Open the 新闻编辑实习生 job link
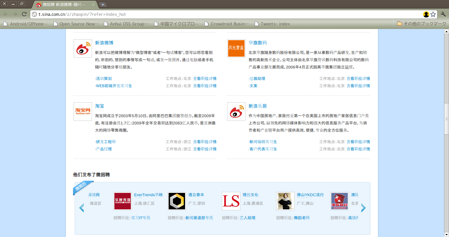This screenshot has width=449, height=237. click(263, 142)
